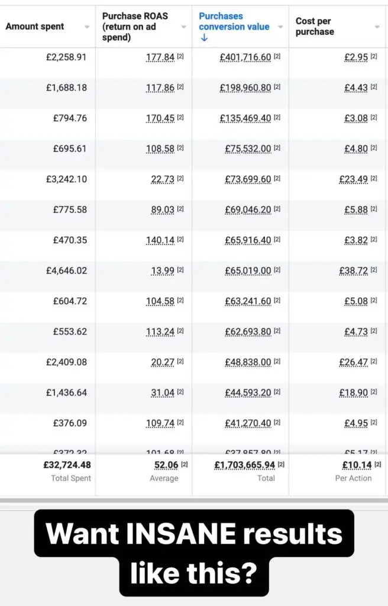The image size is (388, 606).
Task: Open the Amount spent column dropdown arrow
Action: 87,27
